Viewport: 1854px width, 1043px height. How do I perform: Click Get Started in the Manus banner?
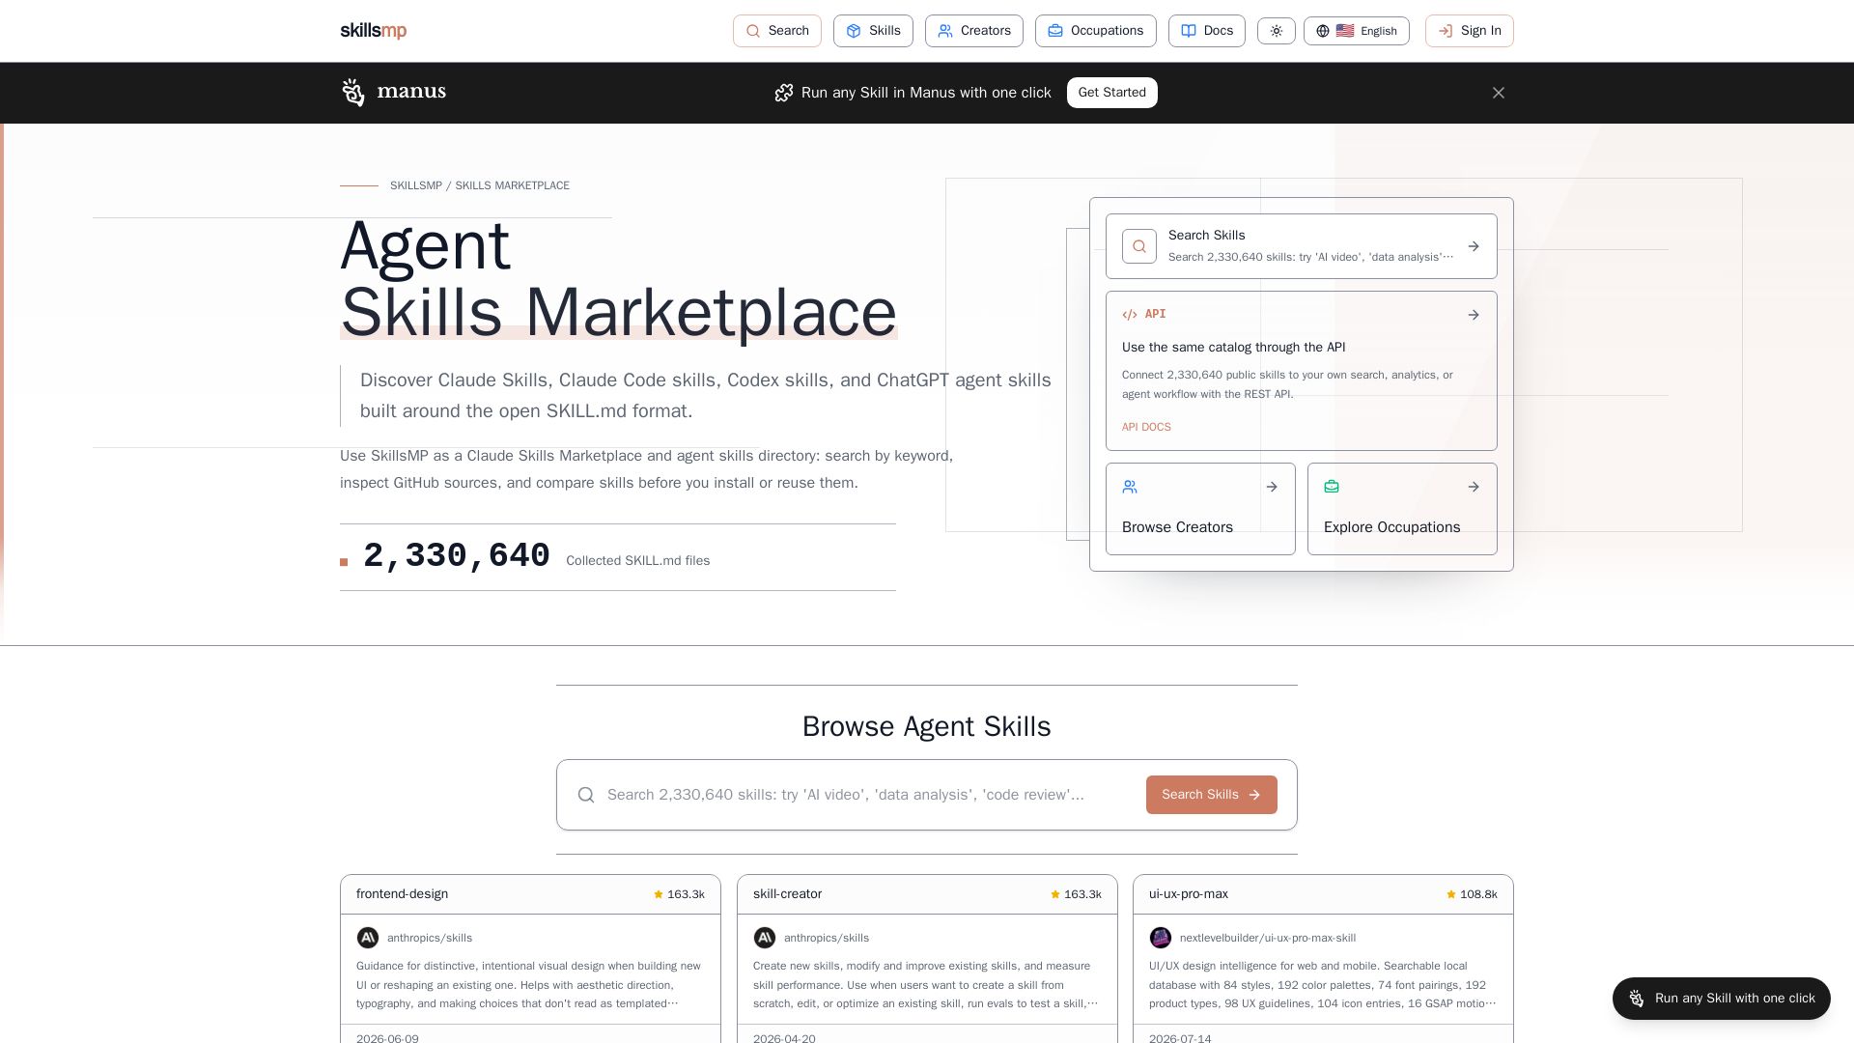click(x=1112, y=93)
